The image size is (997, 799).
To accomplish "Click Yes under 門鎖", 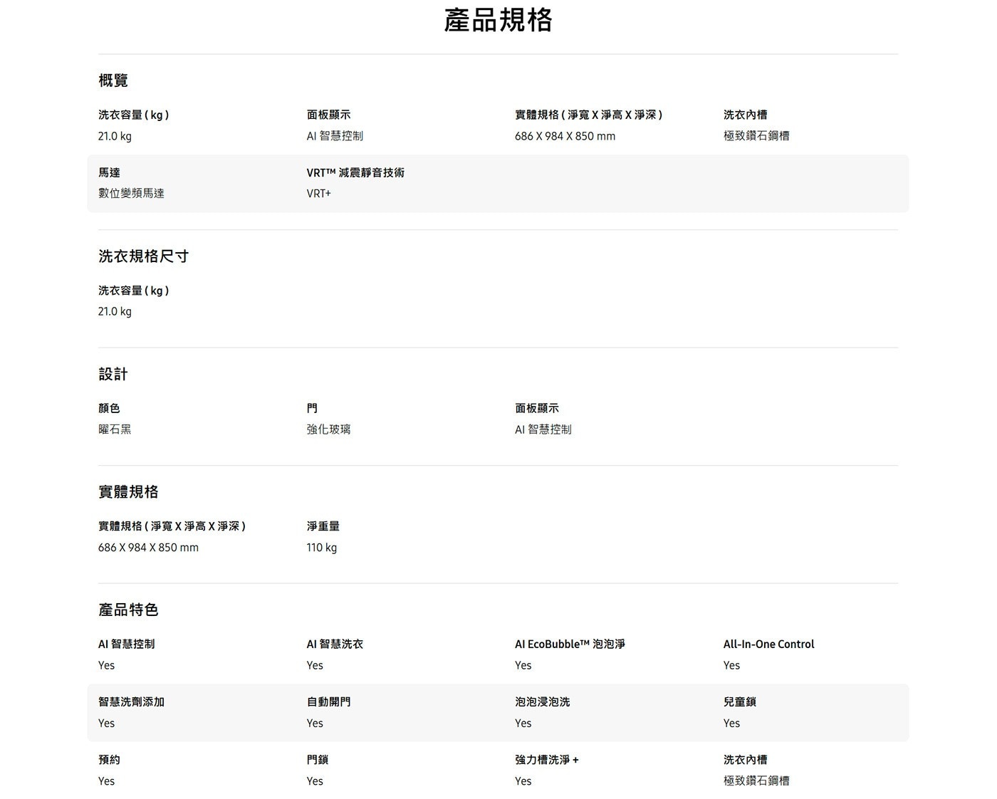I will coord(315,781).
